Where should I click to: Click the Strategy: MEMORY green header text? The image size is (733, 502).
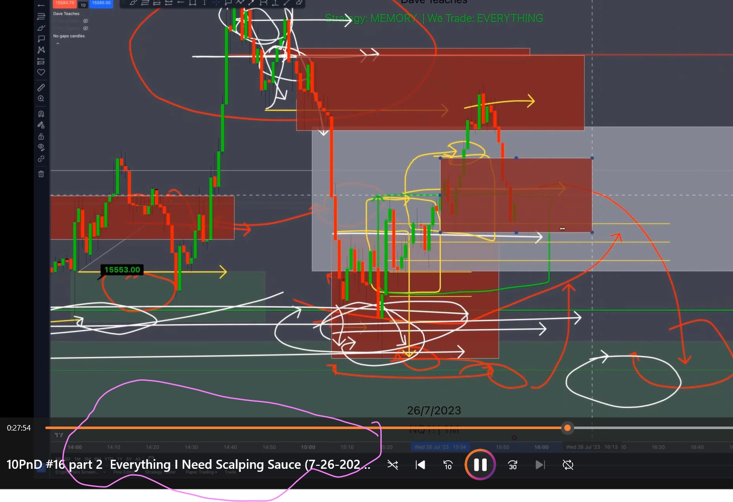434,19
